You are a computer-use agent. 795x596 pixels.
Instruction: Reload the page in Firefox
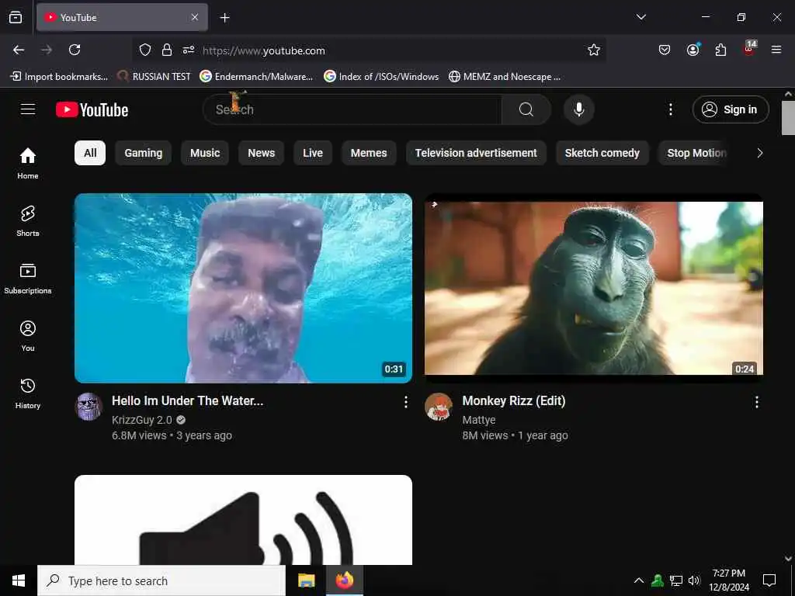[75, 50]
